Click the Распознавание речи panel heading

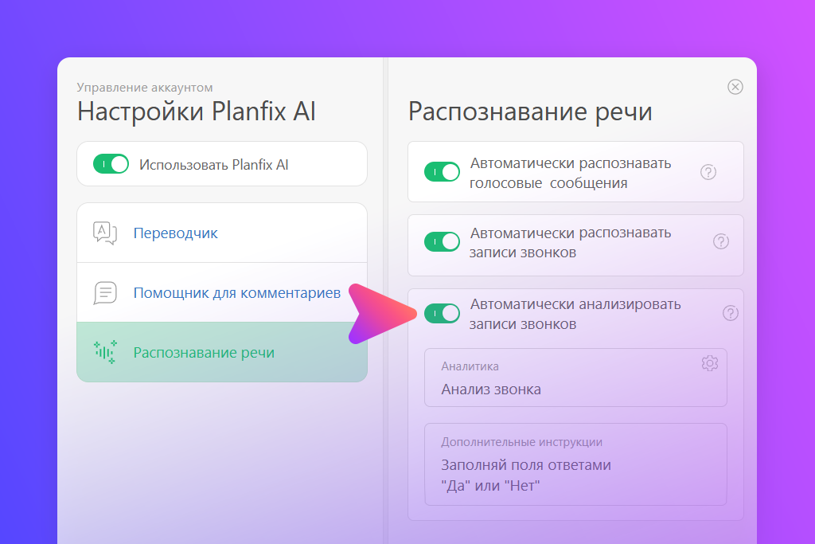(529, 112)
